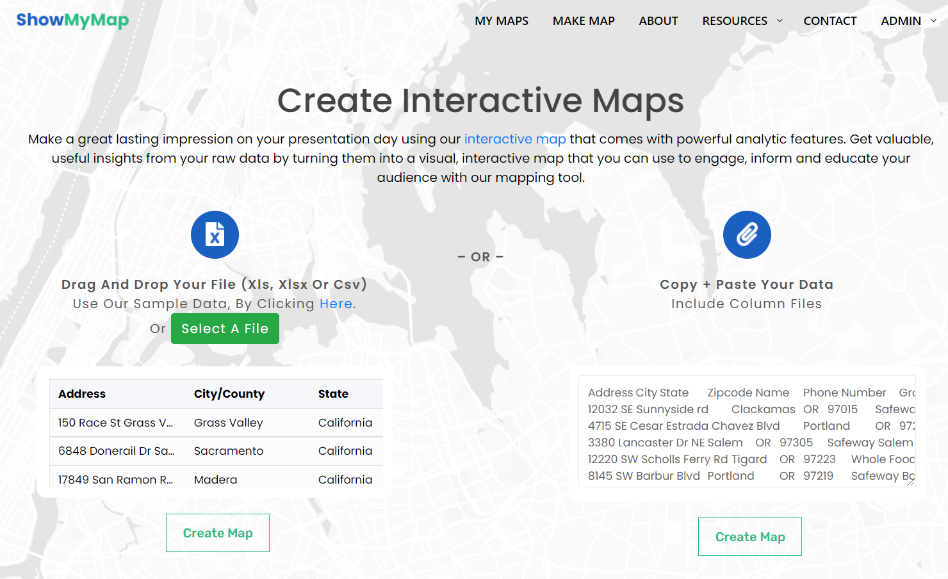Click Create Map under the paste box
948x579 pixels.
tap(749, 537)
